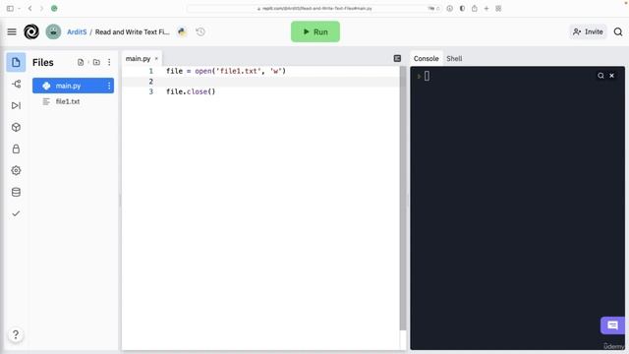
Task: Open the chat bubble widget
Action: pos(612,325)
